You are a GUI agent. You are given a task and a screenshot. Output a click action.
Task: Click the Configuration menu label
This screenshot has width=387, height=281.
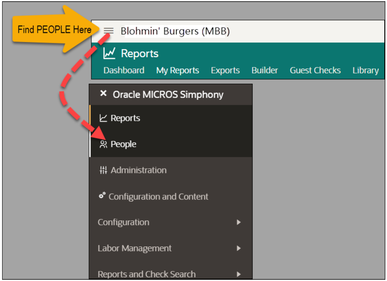coord(123,223)
